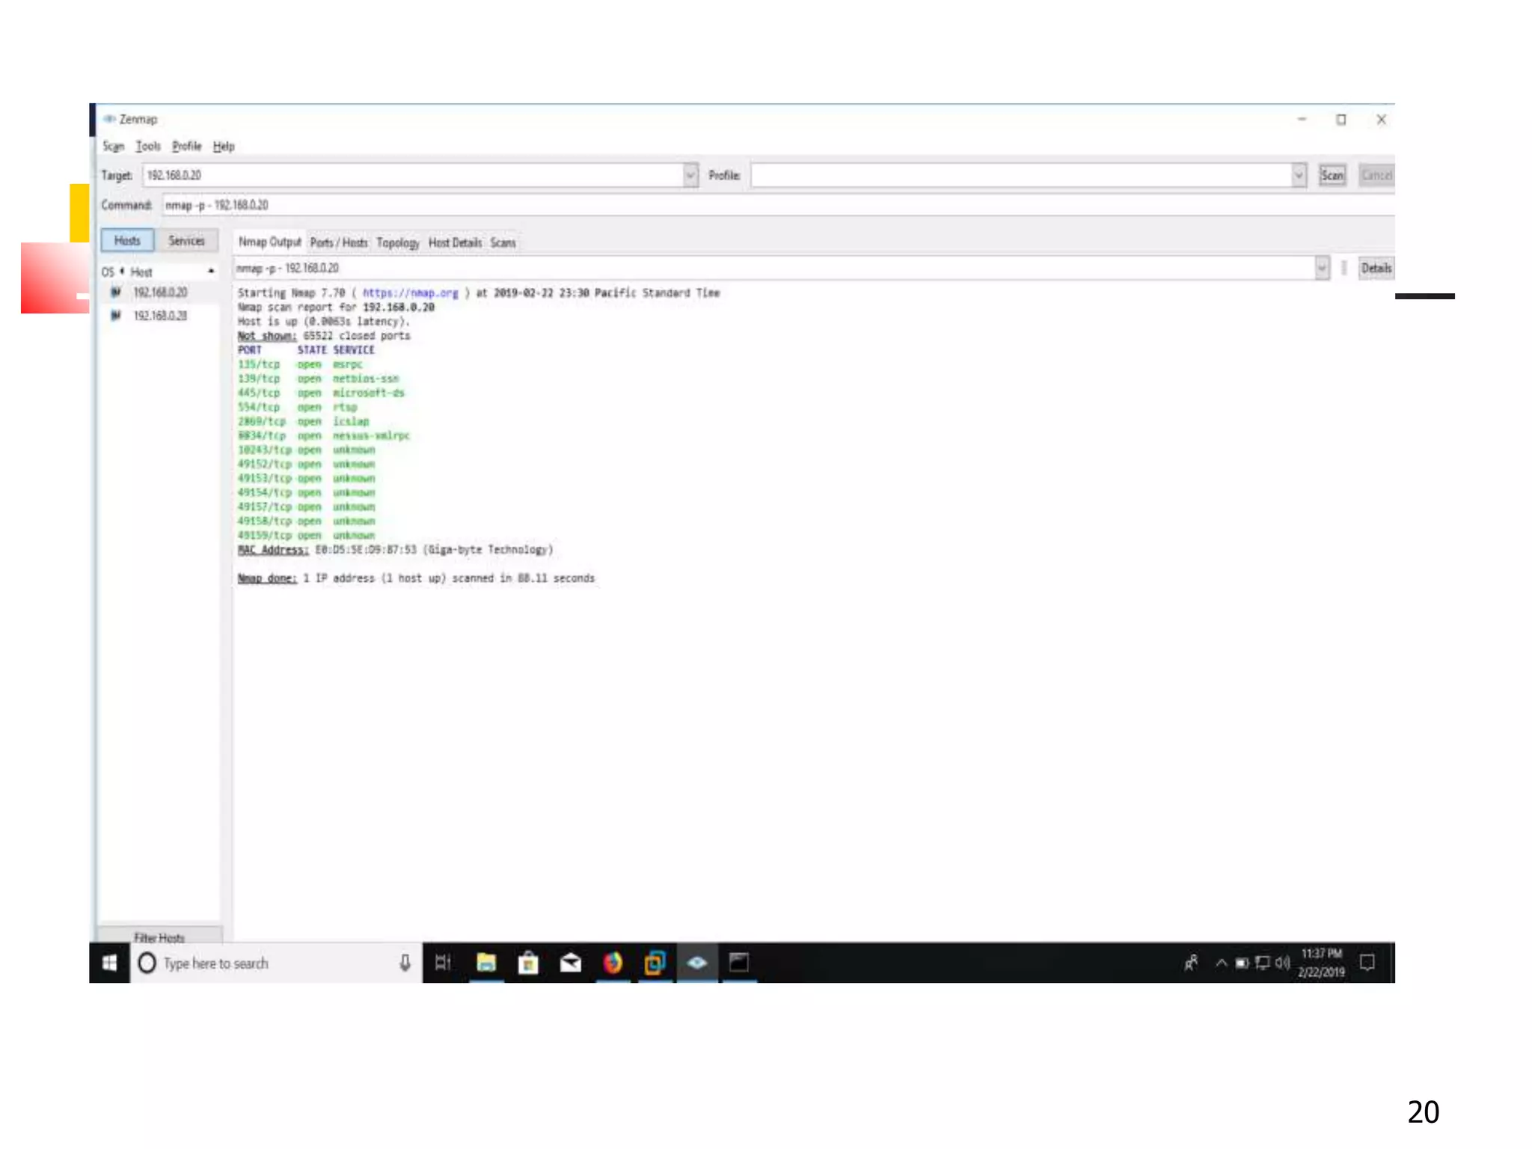Open Firefox from the taskbar
The height and width of the screenshot is (1149, 1532).
(613, 963)
